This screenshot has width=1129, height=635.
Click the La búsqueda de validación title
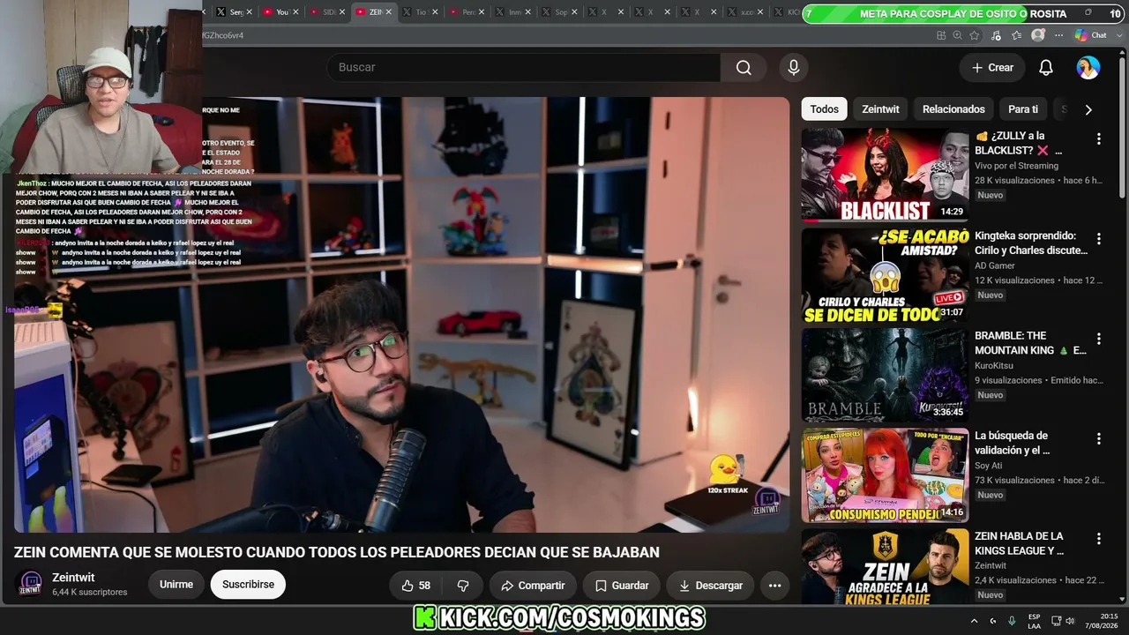tap(1012, 443)
